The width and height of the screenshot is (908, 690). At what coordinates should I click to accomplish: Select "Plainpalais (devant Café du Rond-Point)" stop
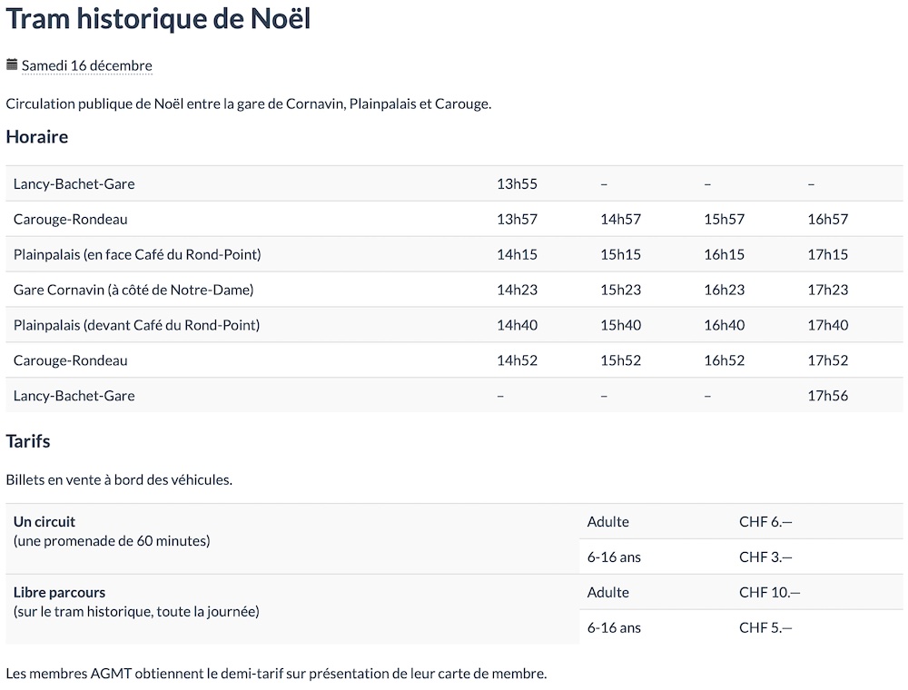pyautogui.click(x=136, y=325)
